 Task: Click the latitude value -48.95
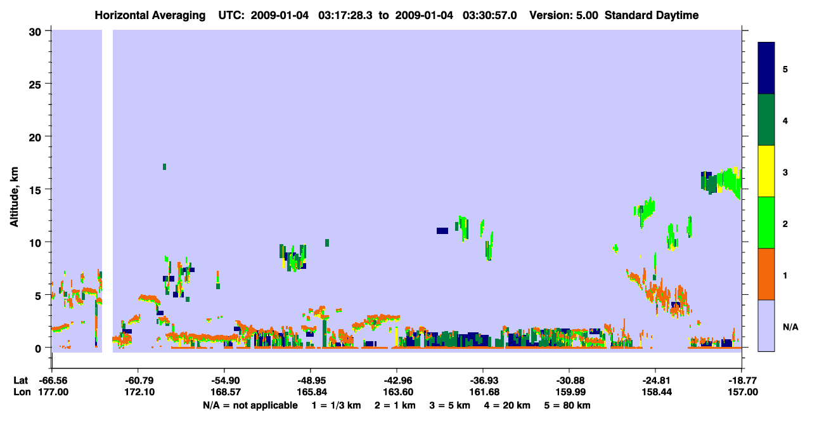pos(311,381)
